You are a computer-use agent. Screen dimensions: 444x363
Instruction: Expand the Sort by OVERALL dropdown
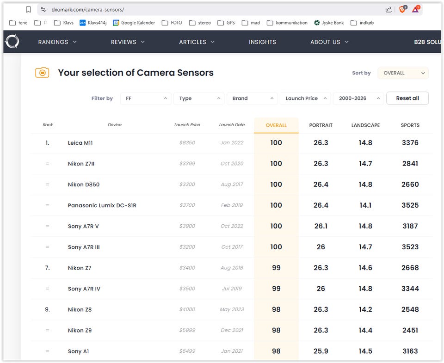(x=403, y=73)
